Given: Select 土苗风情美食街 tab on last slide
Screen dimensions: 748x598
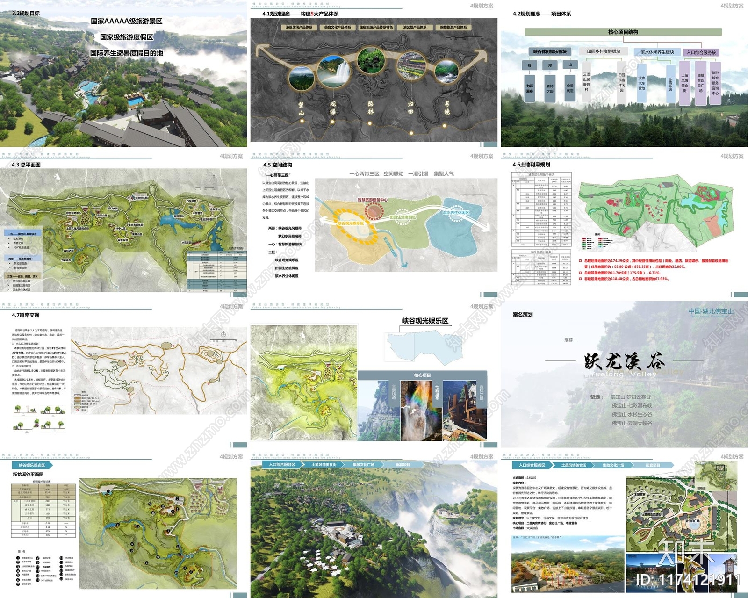Looking at the screenshot, I should pos(574,465).
